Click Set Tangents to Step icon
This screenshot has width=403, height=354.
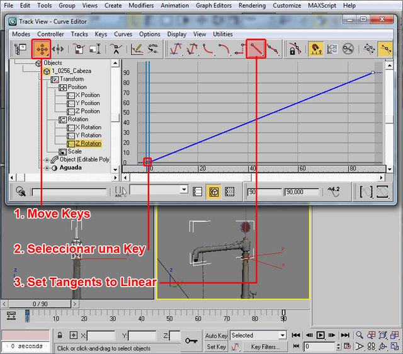coord(241,49)
